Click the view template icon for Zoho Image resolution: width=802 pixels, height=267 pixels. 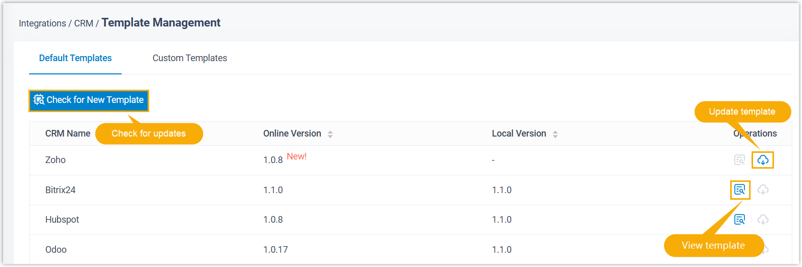[739, 160]
